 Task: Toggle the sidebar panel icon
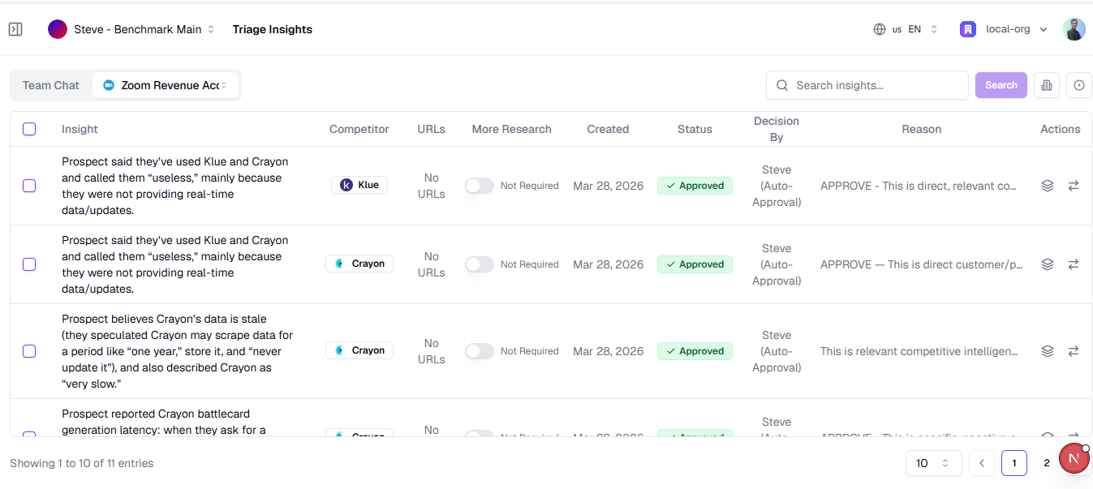(x=15, y=29)
